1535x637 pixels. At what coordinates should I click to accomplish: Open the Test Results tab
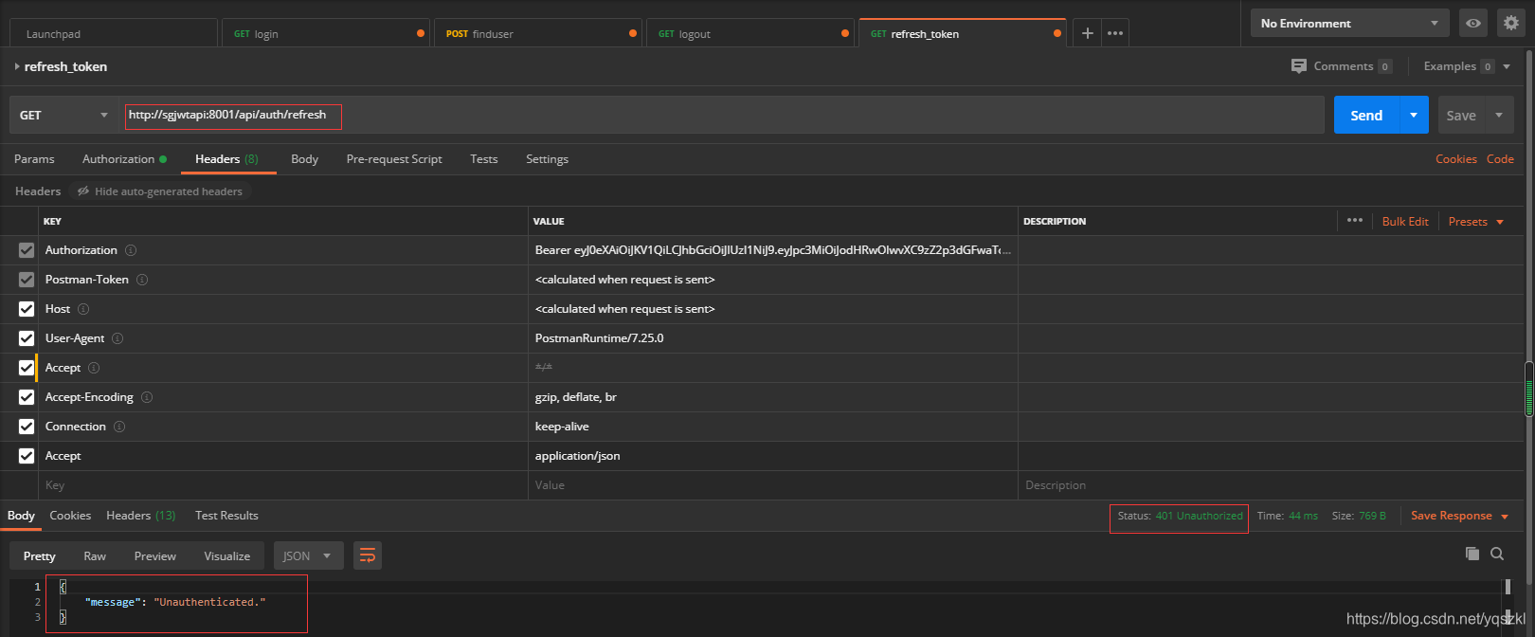226,516
